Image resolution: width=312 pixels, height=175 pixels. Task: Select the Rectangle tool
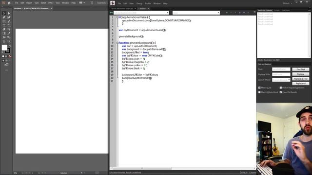pyautogui.click(x=4, y=21)
